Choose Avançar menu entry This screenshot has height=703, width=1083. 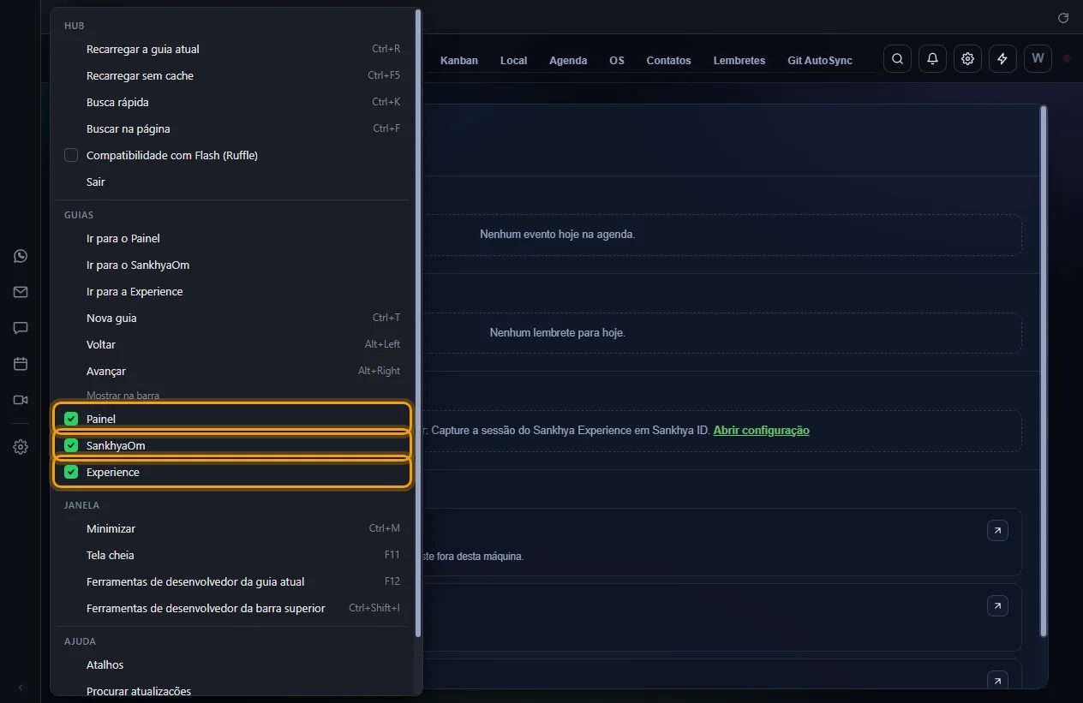(232, 371)
